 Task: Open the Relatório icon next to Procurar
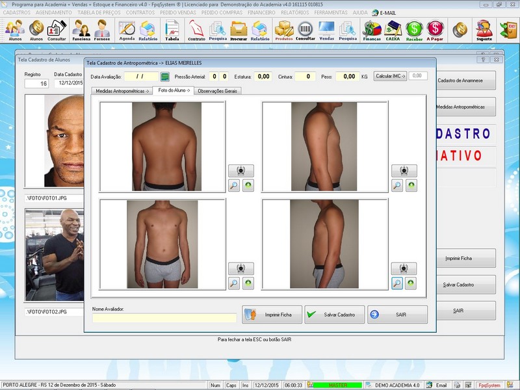[260, 30]
